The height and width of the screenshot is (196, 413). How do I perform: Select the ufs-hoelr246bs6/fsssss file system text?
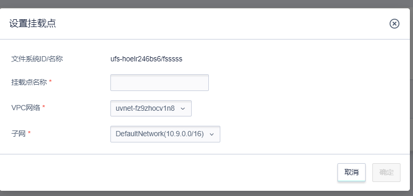(x=146, y=59)
